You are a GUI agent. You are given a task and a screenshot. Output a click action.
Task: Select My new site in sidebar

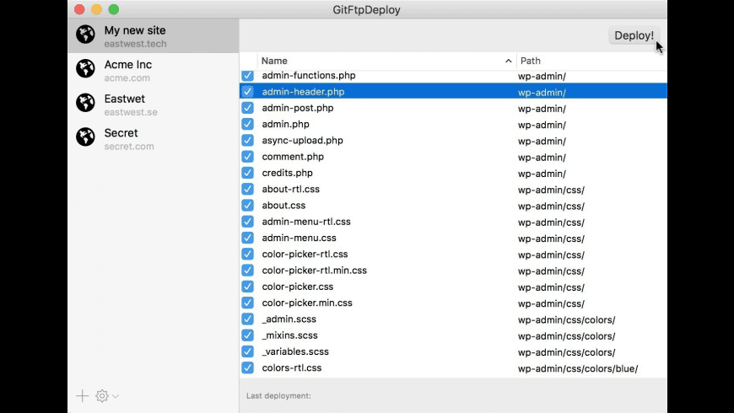click(154, 36)
